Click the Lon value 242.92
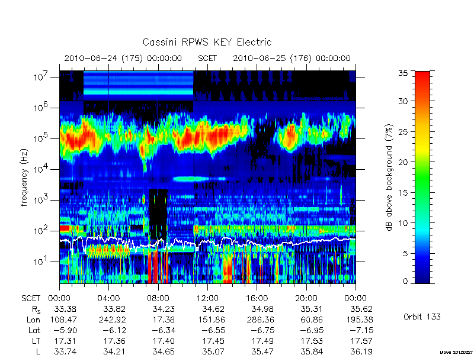 point(113,319)
